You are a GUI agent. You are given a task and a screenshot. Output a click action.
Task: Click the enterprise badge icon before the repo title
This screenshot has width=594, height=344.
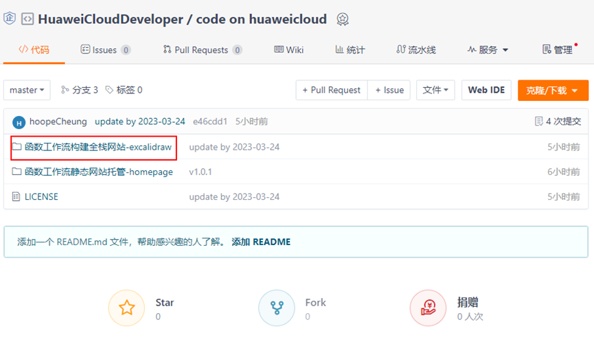click(10, 18)
